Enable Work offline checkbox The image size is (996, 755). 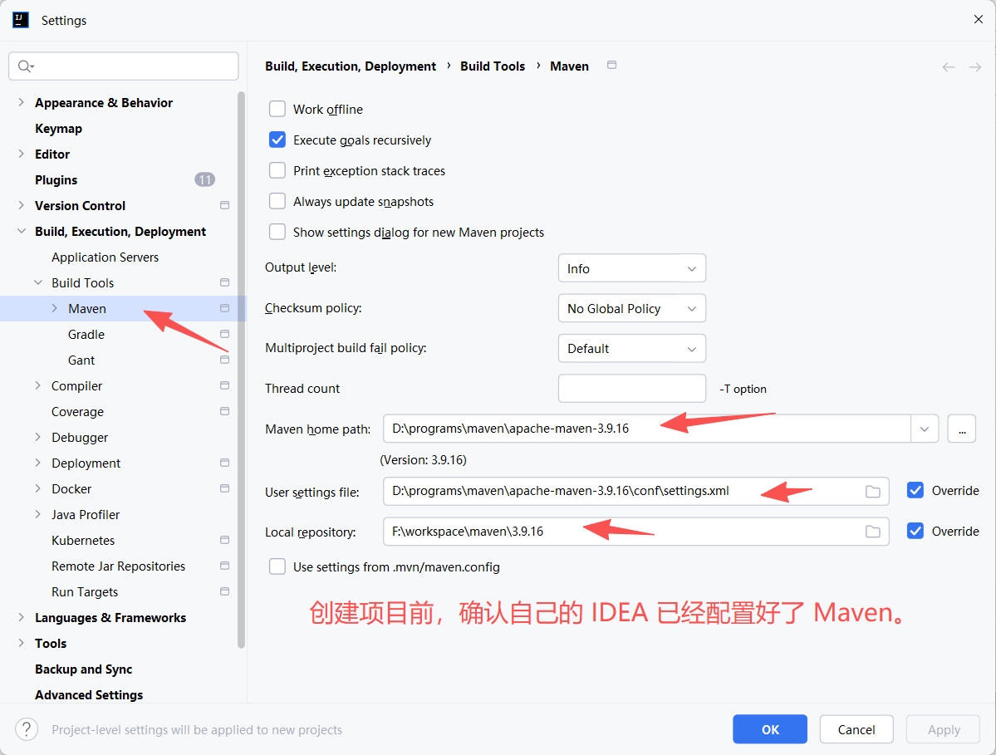click(277, 109)
